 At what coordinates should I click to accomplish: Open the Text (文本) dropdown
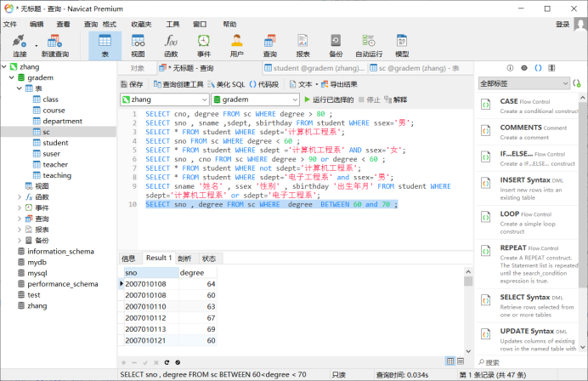(x=303, y=84)
